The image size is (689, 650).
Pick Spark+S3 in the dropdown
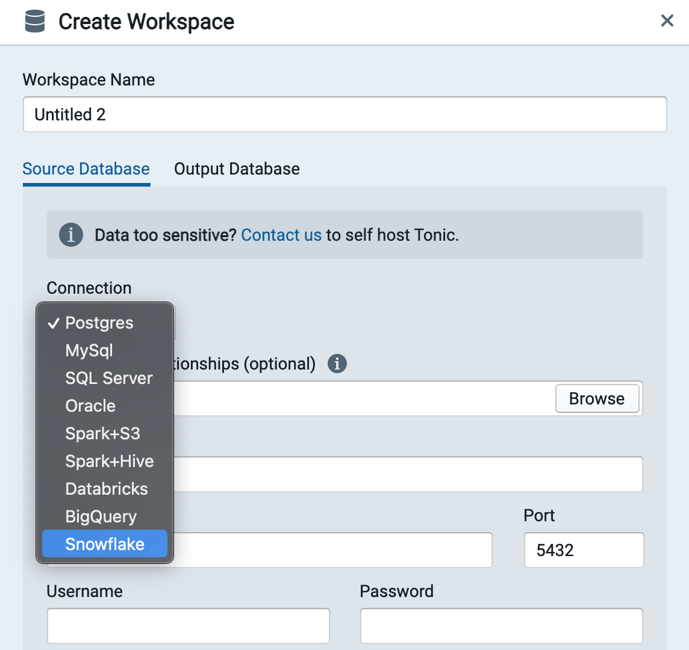coord(105,433)
